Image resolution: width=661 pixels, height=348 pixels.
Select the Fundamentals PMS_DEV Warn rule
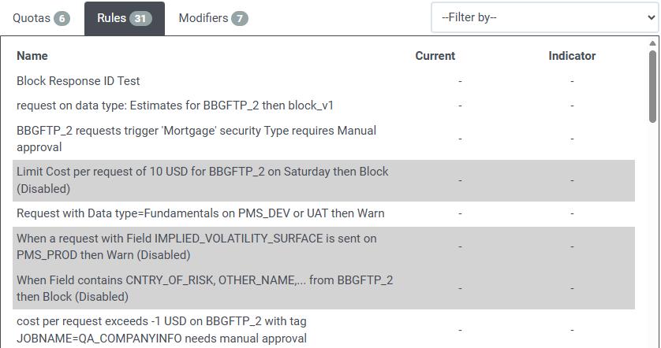(200, 213)
